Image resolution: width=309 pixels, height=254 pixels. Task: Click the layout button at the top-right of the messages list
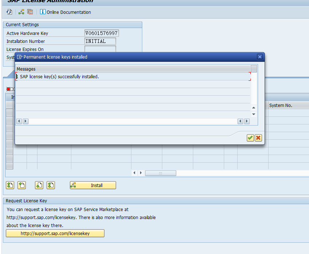click(x=254, y=69)
